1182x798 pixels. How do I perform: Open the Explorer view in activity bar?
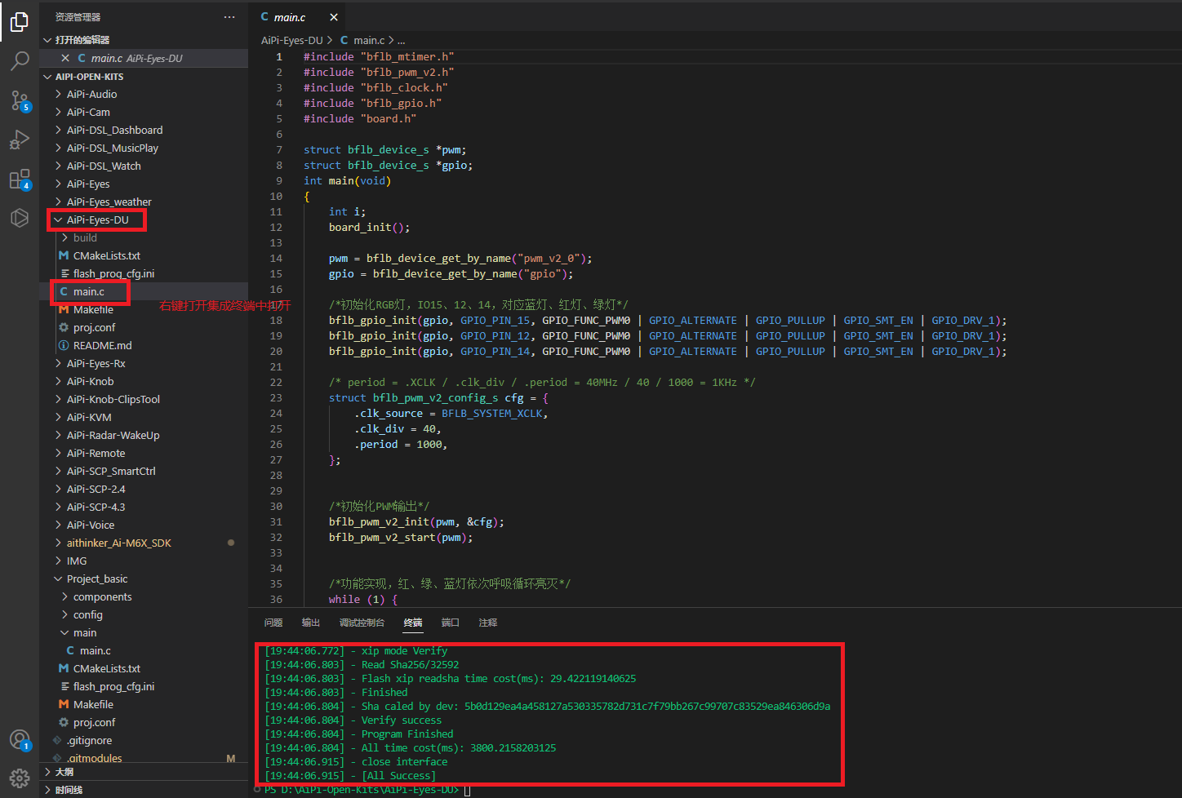click(x=20, y=22)
